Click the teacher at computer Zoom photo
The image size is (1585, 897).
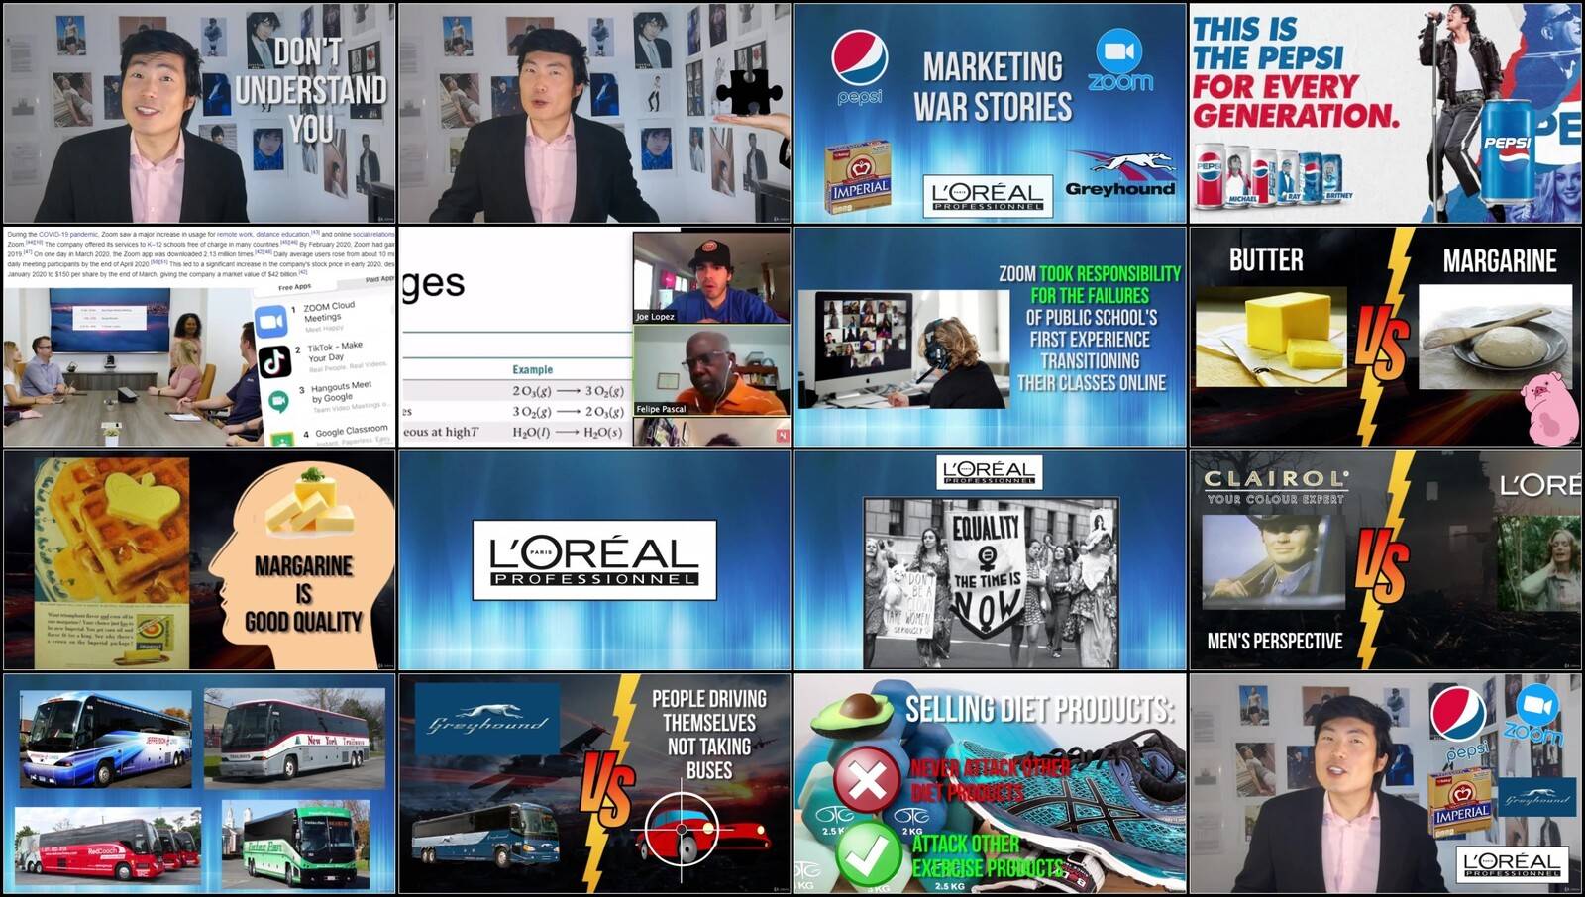click(903, 349)
